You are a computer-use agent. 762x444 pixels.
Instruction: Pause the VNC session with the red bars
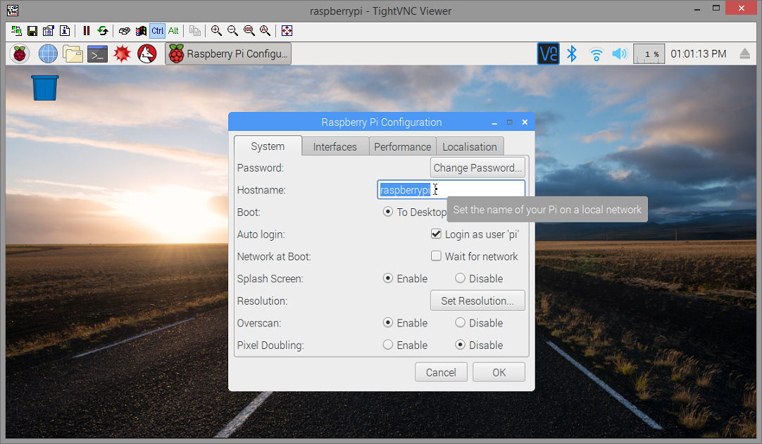click(x=87, y=31)
